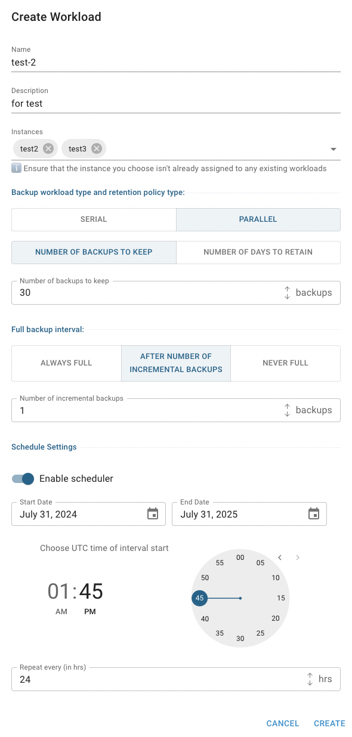Click the CANCEL button

click(x=283, y=723)
